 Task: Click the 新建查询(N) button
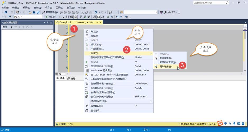click(50, 12)
